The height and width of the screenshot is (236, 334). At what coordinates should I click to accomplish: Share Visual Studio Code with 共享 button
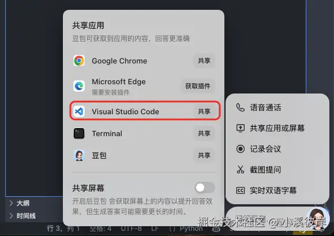coord(204,111)
